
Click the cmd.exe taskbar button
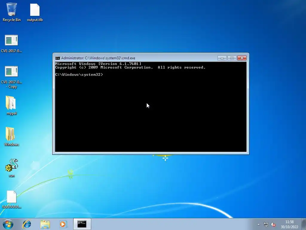[x=82, y=224]
